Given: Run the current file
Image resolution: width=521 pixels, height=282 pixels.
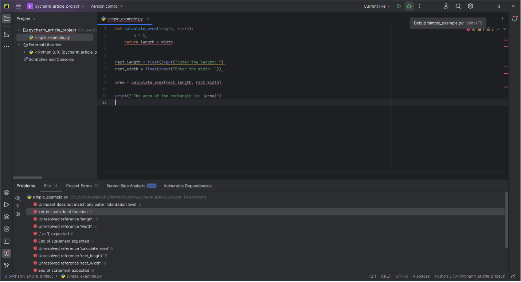Looking at the screenshot, I should click(399, 6).
